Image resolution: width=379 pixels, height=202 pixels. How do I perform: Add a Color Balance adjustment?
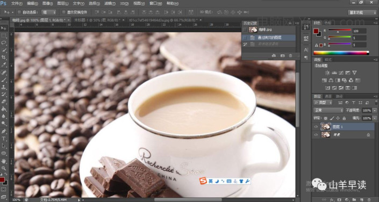[x=331, y=80]
